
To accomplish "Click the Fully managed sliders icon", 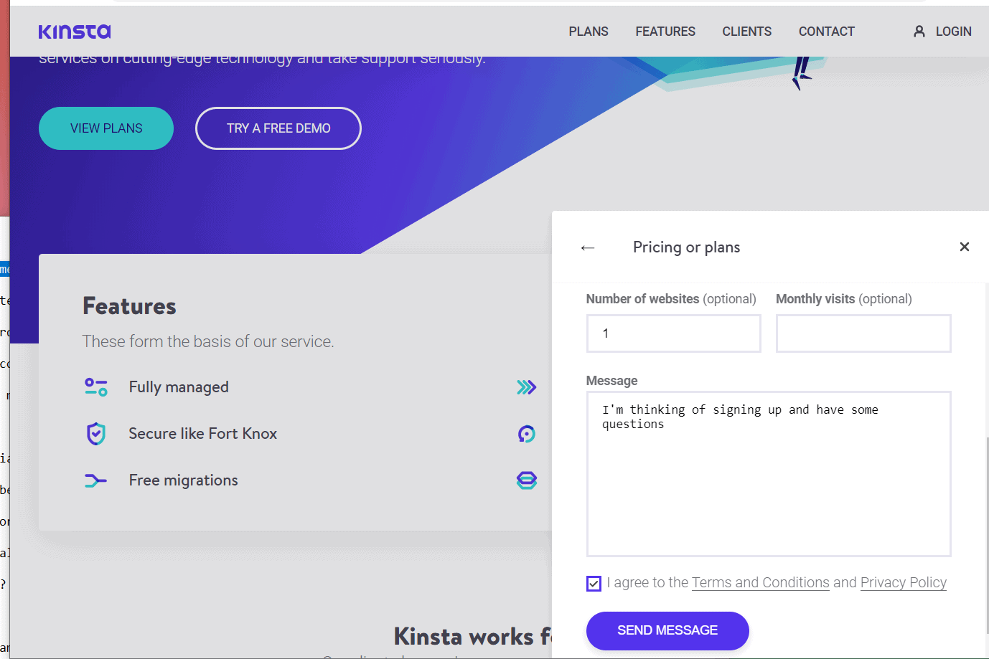I will click(x=96, y=387).
